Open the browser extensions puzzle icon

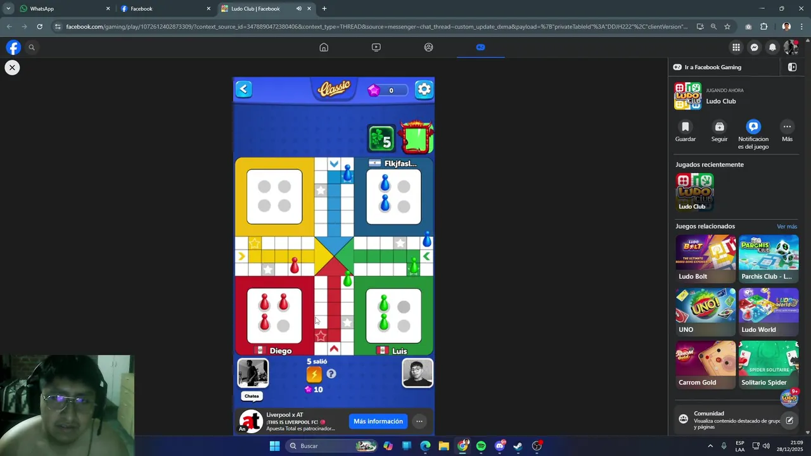[x=763, y=27]
